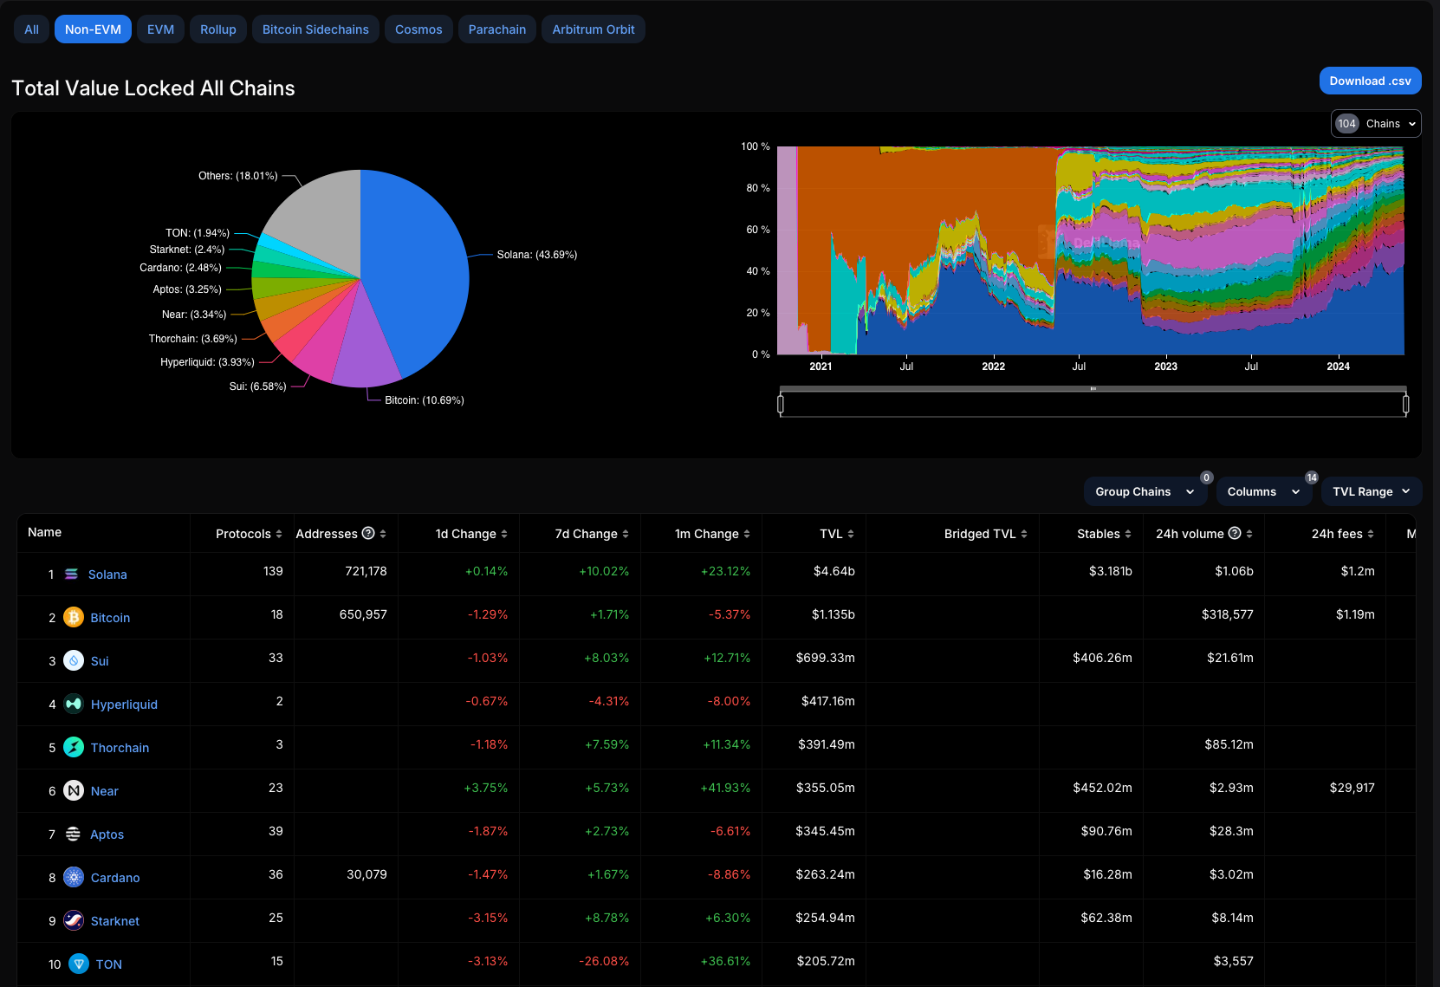Screen dimensions: 1440x987
Task: Click the Sui chain logo icon
Action: click(x=74, y=660)
